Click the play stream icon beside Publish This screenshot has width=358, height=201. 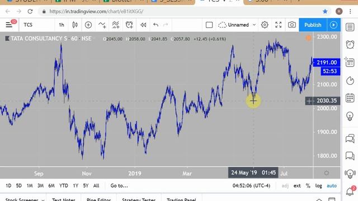(333, 25)
